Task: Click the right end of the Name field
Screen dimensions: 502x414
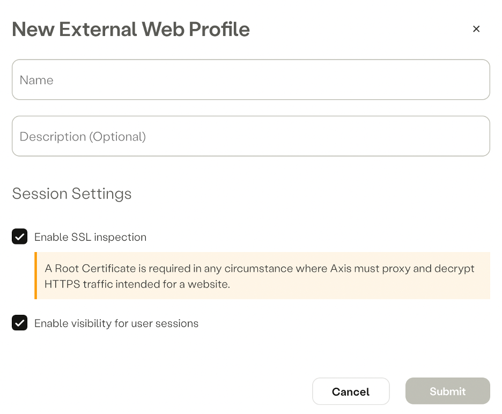Action: 472,80
